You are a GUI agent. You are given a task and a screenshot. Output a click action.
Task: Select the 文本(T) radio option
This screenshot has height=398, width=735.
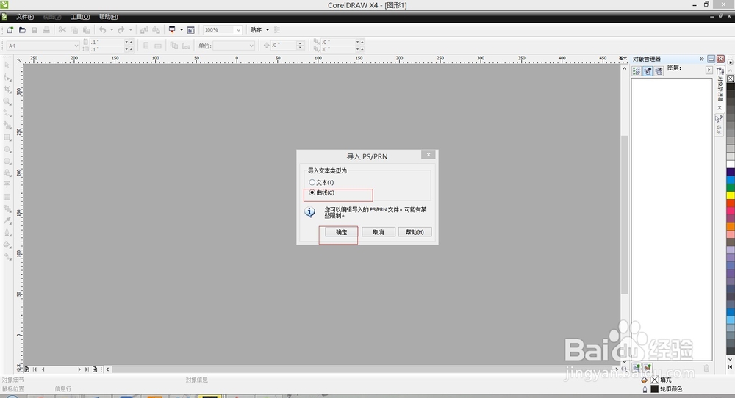point(322,183)
